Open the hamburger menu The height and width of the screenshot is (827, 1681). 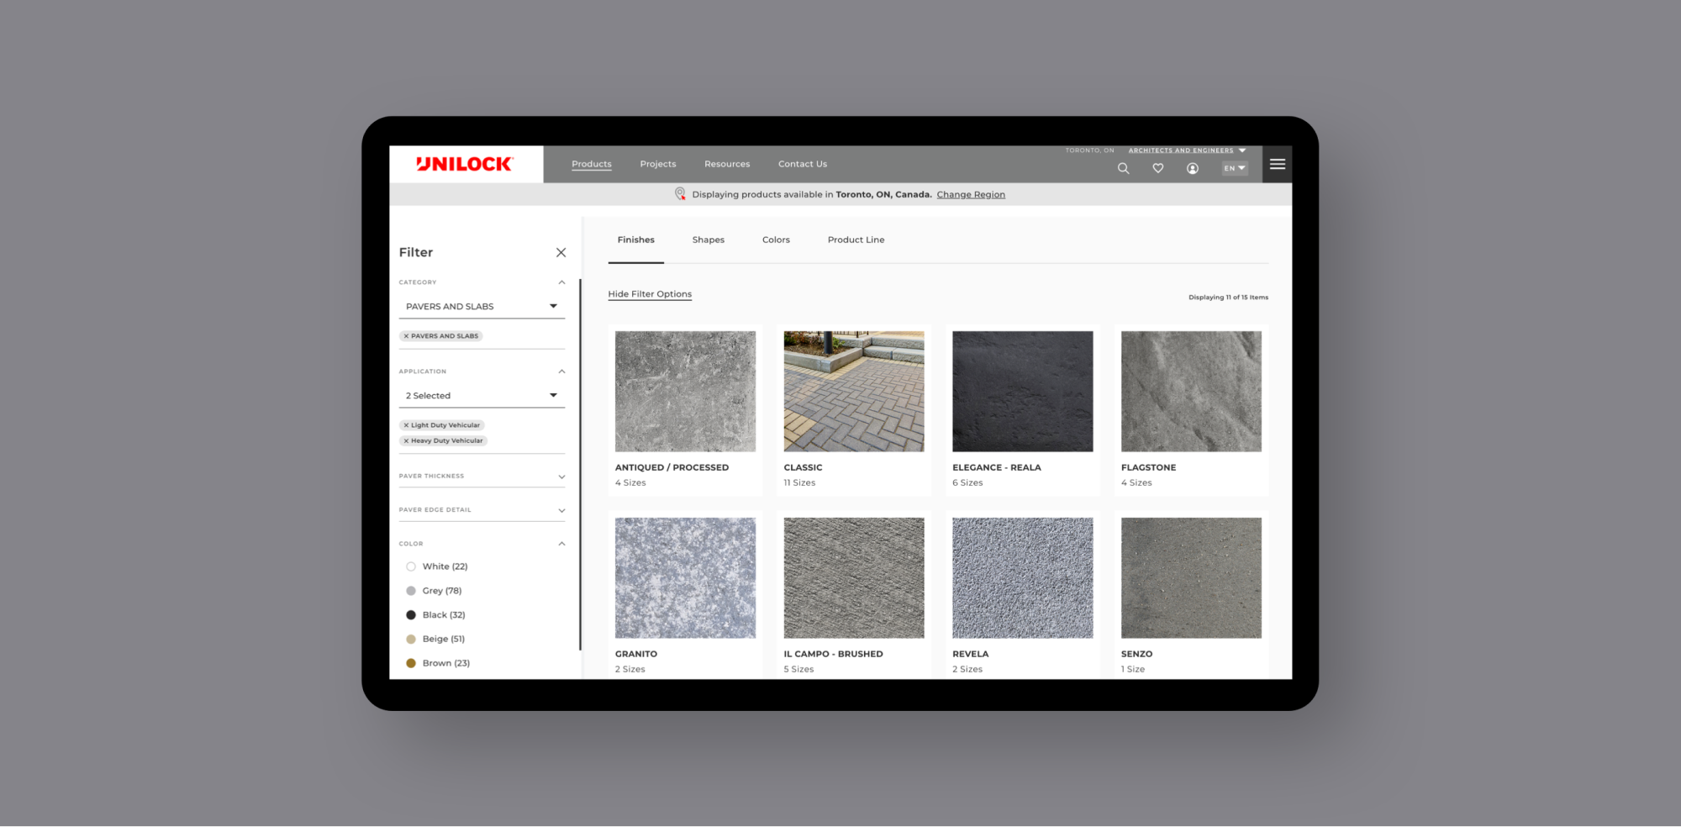[x=1277, y=165]
